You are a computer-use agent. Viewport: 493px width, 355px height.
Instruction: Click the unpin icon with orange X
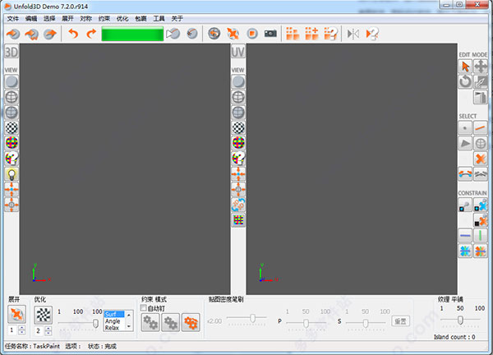click(481, 220)
